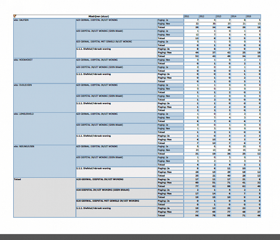Select the 'wbs: OUDLEUSEN' row label

coord(23,85)
